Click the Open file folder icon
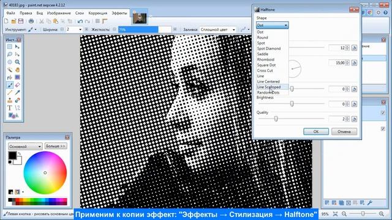This screenshot has height=220, width=392. [x=13, y=21]
